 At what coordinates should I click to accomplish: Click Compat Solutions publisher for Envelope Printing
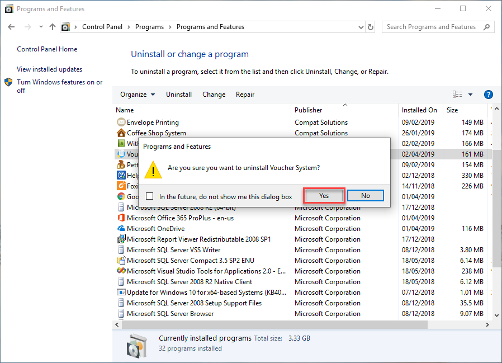click(321, 122)
